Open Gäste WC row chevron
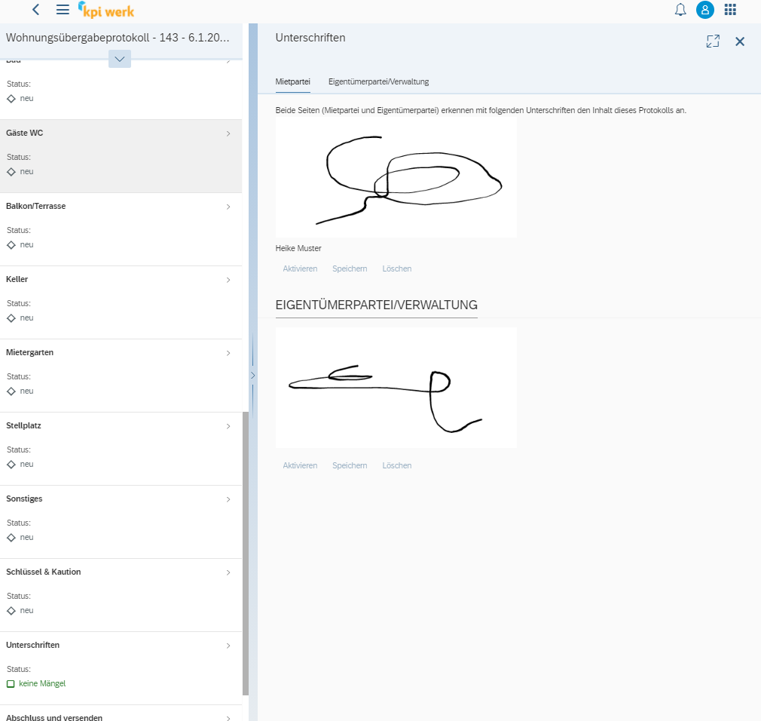This screenshot has width=761, height=721. click(x=228, y=133)
